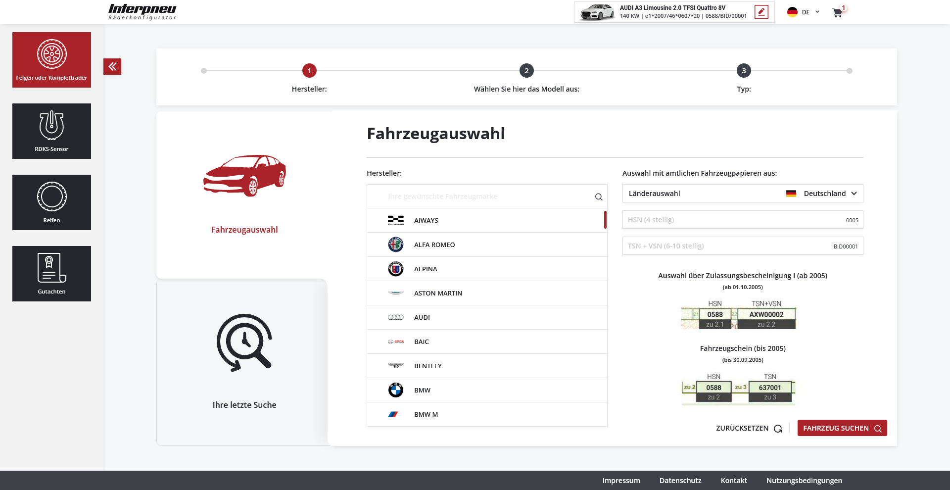Select BMW manufacturer
The width and height of the screenshot is (950, 490).
pyautogui.click(x=487, y=390)
